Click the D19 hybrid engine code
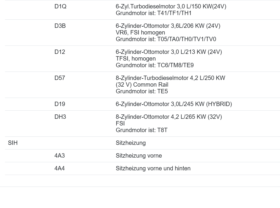This screenshot has height=208, width=280. coord(60,104)
